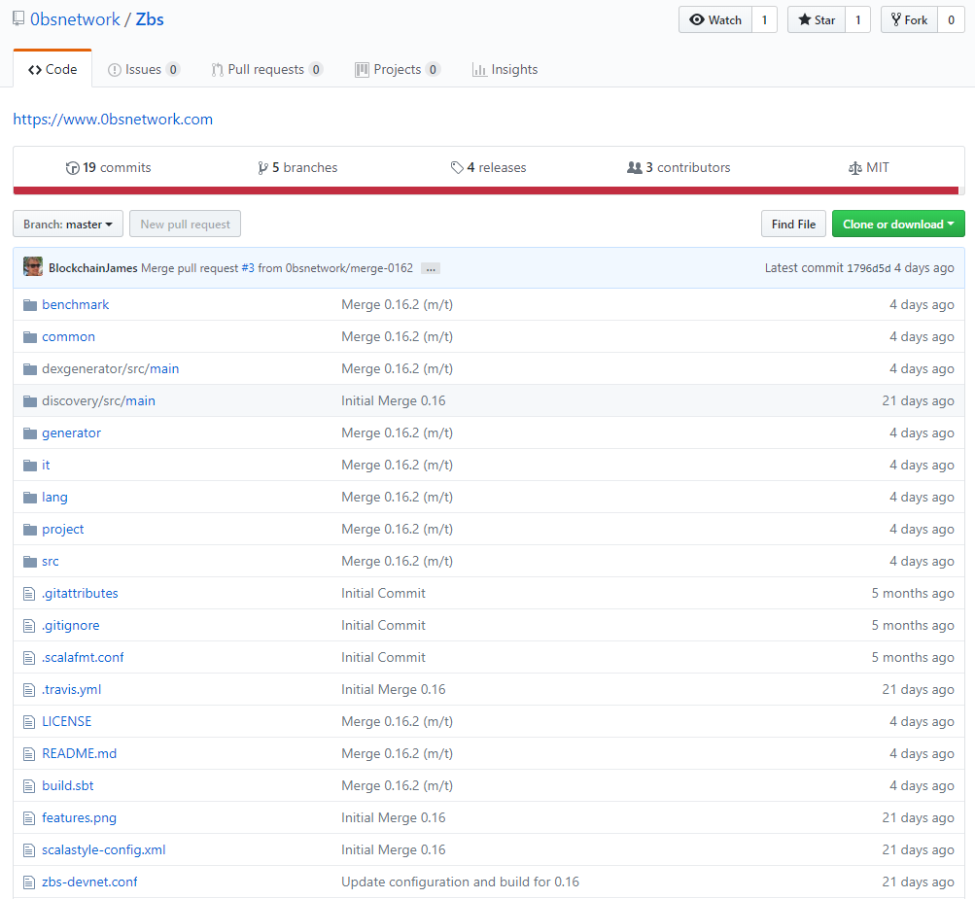Image resolution: width=975 pixels, height=899 pixels.
Task: Open the Projects tab
Action: pos(398,70)
